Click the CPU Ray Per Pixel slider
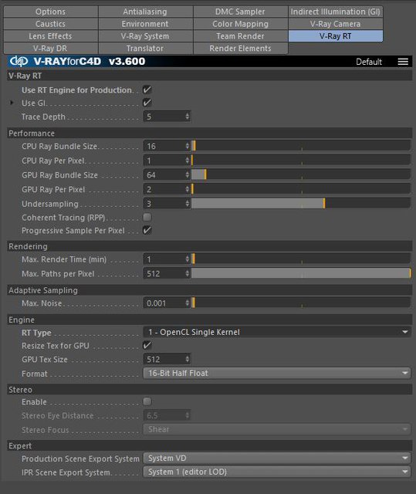This screenshot has width=416, height=494. 301,161
